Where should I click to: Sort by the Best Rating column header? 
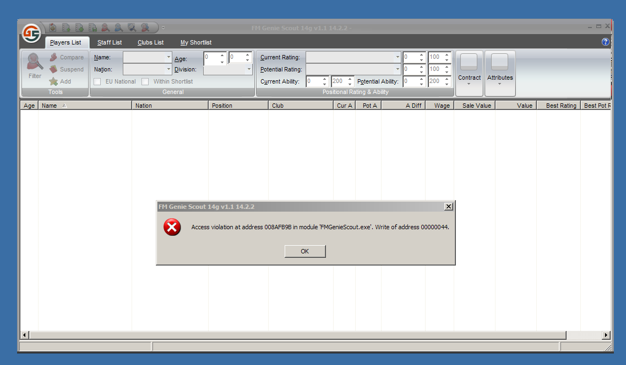[558, 106]
